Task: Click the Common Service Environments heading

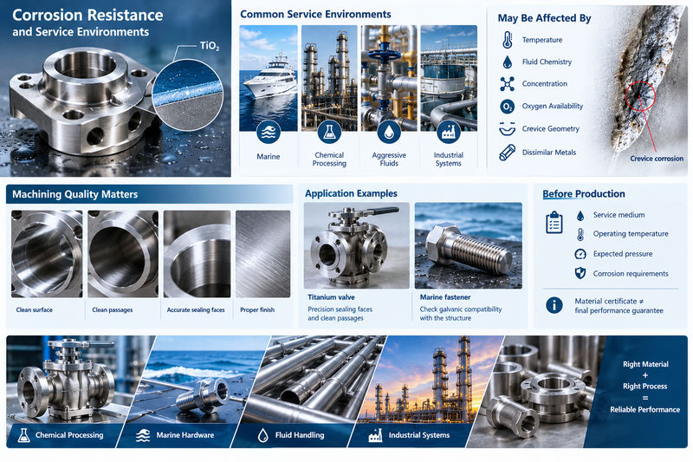Action: (x=315, y=14)
